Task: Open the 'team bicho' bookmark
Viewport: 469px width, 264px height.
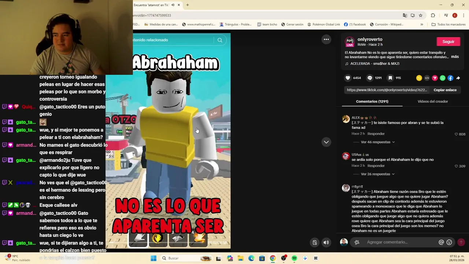Action: [267, 25]
